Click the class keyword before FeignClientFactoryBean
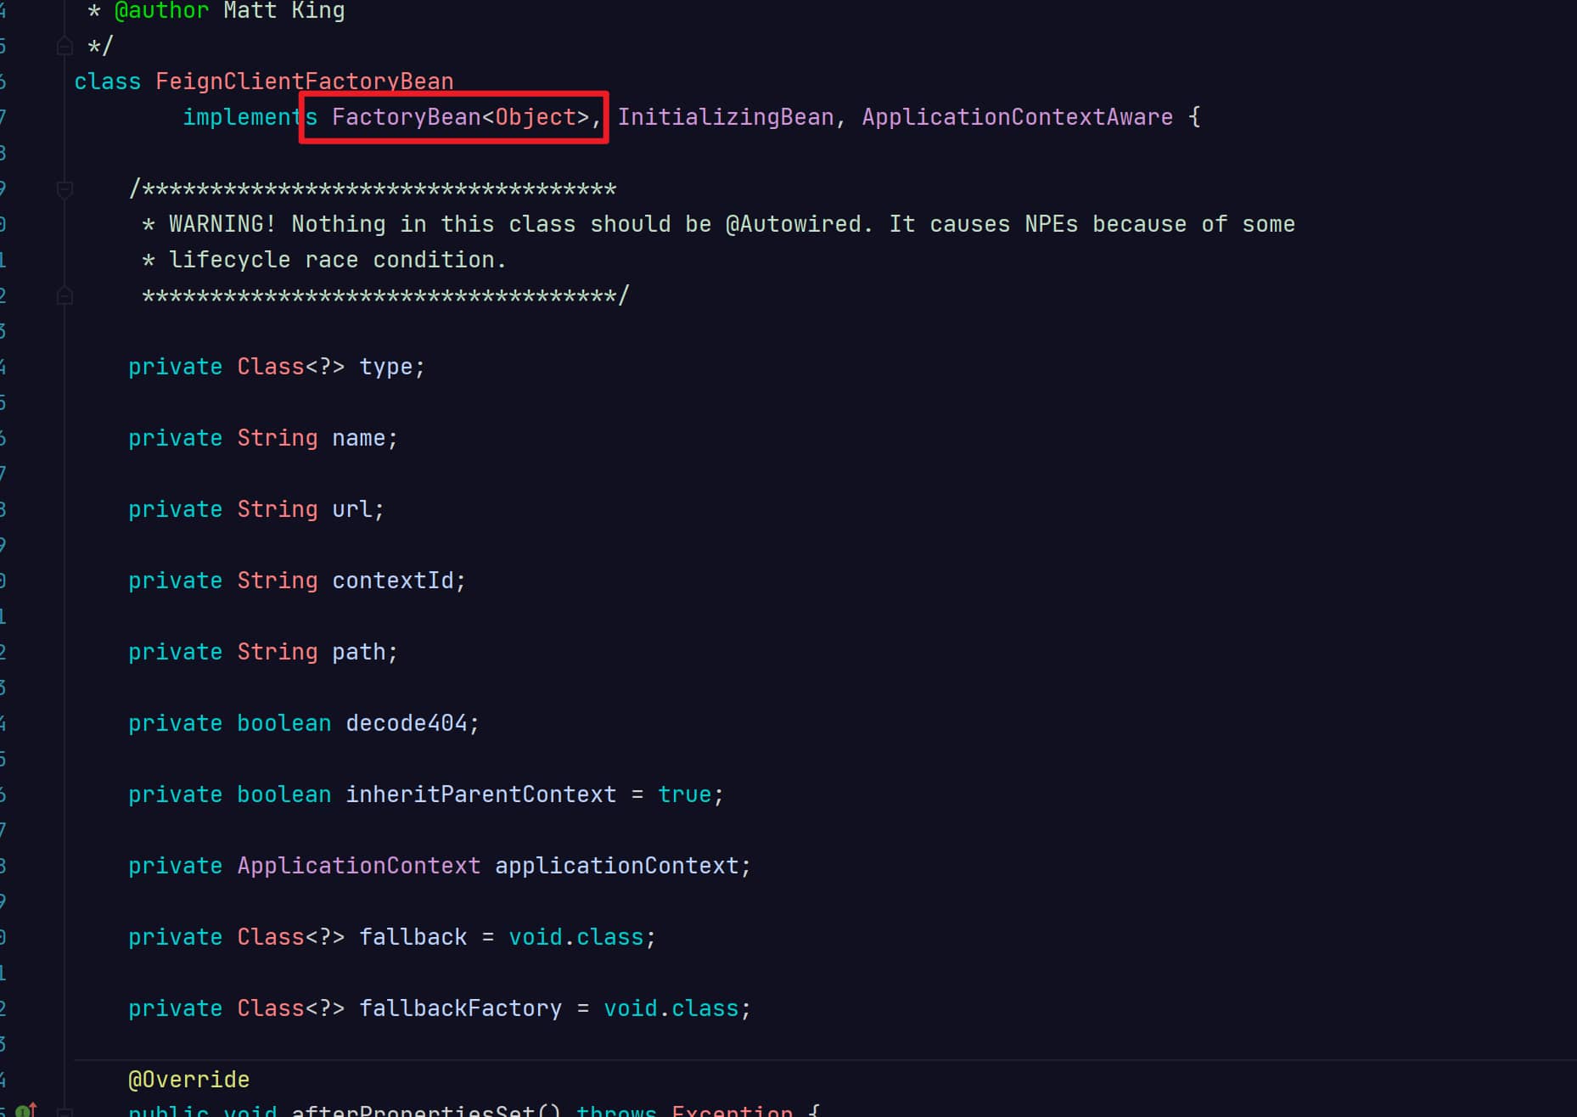Screen dimensions: 1577x1117 coord(108,81)
